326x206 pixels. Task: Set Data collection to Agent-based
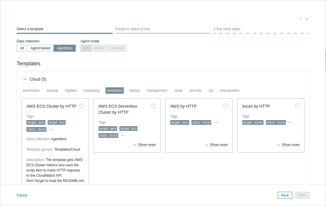click(x=40, y=48)
